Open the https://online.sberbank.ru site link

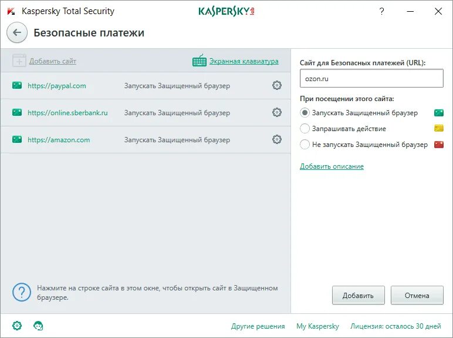click(67, 113)
